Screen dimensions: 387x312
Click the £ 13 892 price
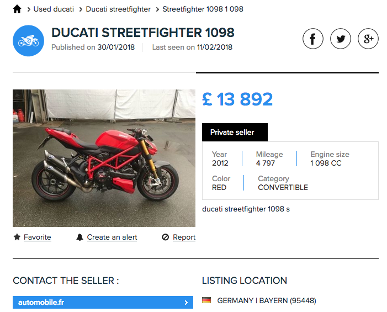(237, 99)
